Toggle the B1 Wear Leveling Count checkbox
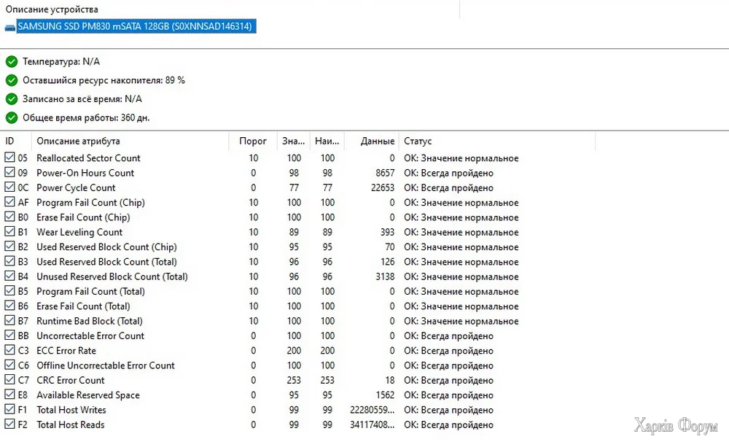This screenshot has height=442, width=729. pos(9,231)
